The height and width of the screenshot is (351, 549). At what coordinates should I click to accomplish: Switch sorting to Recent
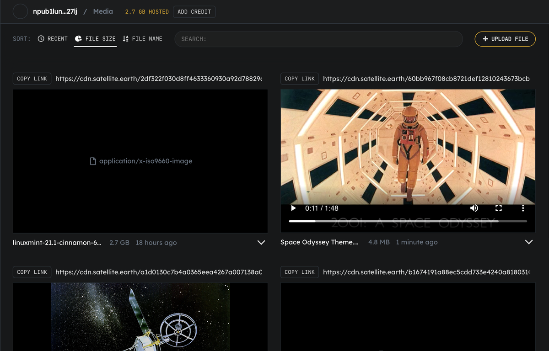click(x=52, y=39)
